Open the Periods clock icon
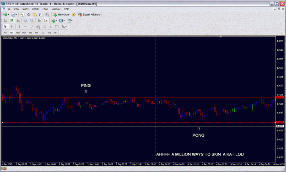Screen dimensions: 286x172 click(x=61, y=21)
